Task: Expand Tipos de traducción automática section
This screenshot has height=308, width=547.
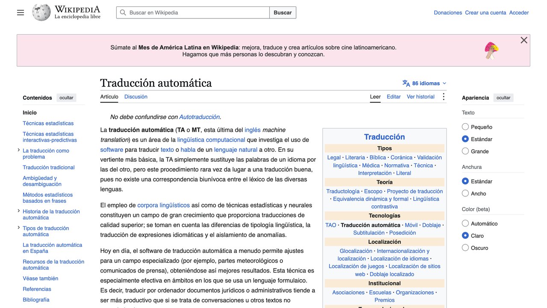Action: (x=19, y=228)
